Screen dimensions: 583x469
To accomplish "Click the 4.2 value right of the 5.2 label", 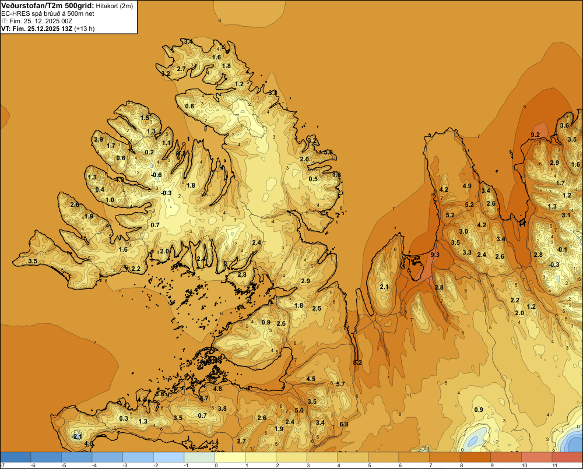I will pos(482,225).
